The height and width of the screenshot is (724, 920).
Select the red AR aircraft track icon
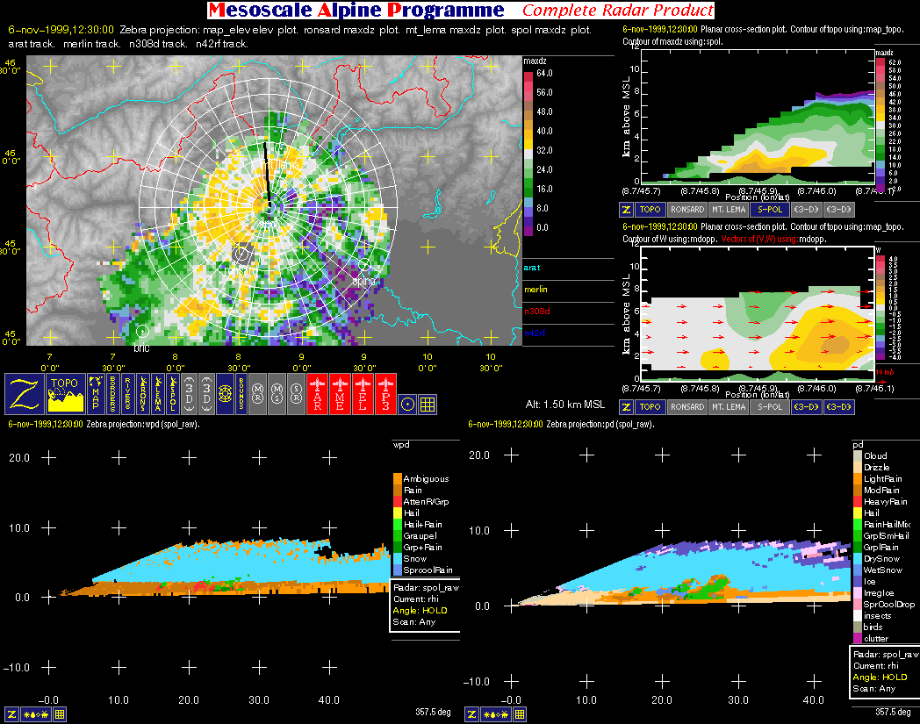pyautogui.click(x=318, y=393)
